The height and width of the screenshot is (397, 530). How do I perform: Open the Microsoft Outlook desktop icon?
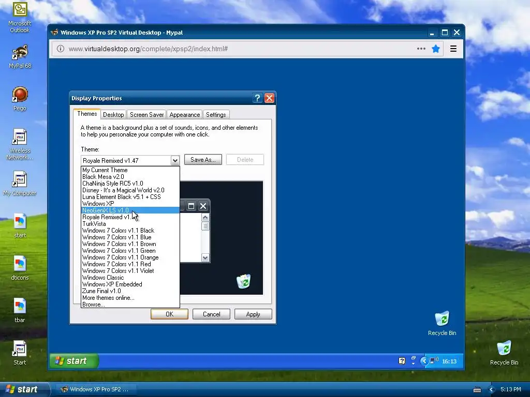[x=20, y=17]
